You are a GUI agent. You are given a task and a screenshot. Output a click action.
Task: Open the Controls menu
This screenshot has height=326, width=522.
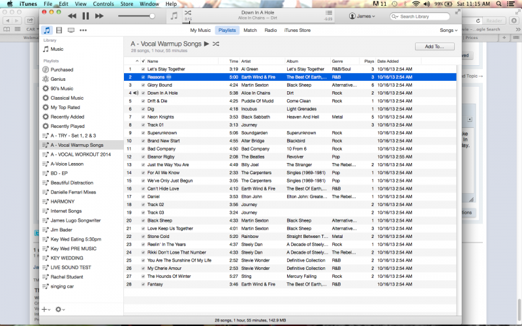click(x=103, y=4)
